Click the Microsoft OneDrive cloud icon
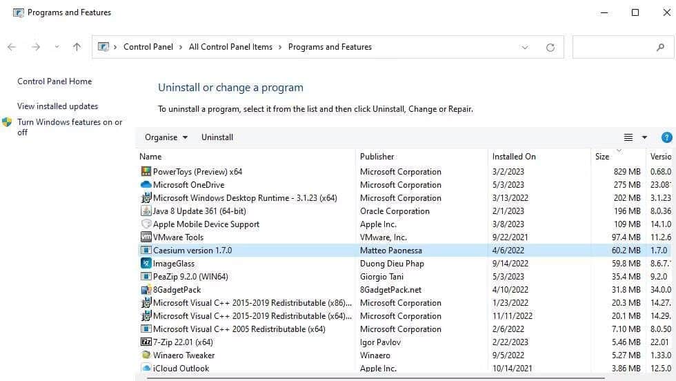This screenshot has width=676, height=381. (x=146, y=185)
